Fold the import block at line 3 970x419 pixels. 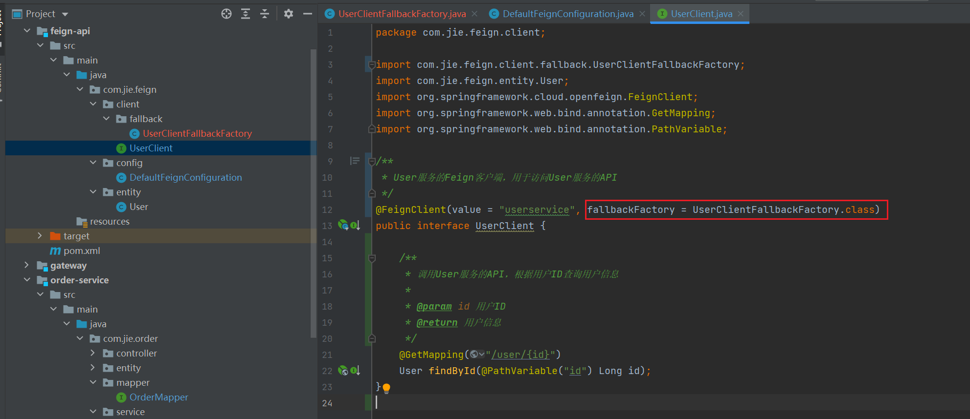pos(372,64)
